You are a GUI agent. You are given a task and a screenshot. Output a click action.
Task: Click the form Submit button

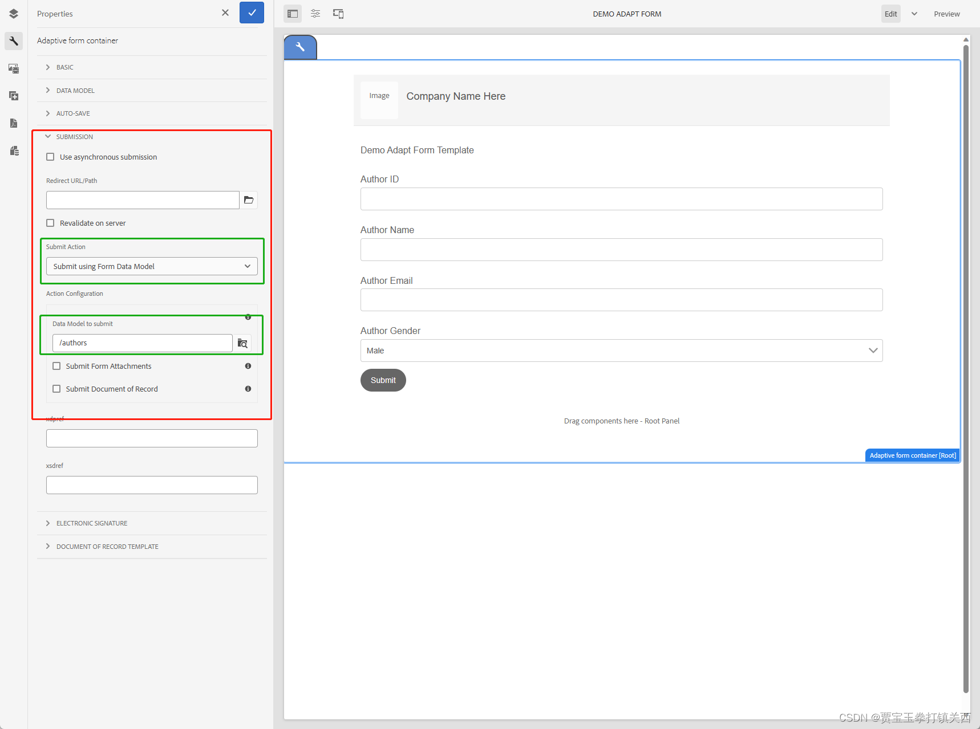[383, 380]
